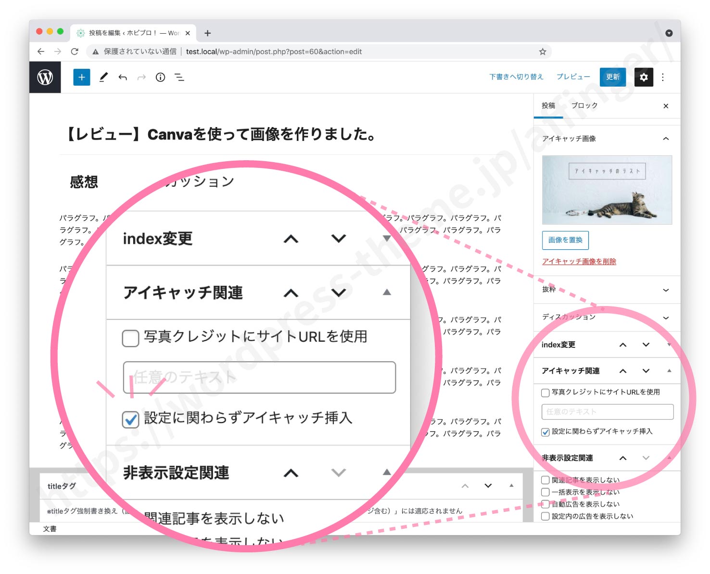Open a new browser tab
This screenshot has width=710, height=574.
pos(207,33)
